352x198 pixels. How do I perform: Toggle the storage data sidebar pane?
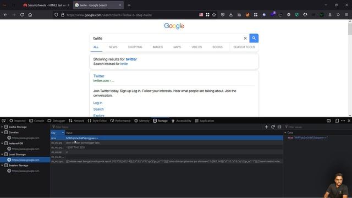[279, 127]
